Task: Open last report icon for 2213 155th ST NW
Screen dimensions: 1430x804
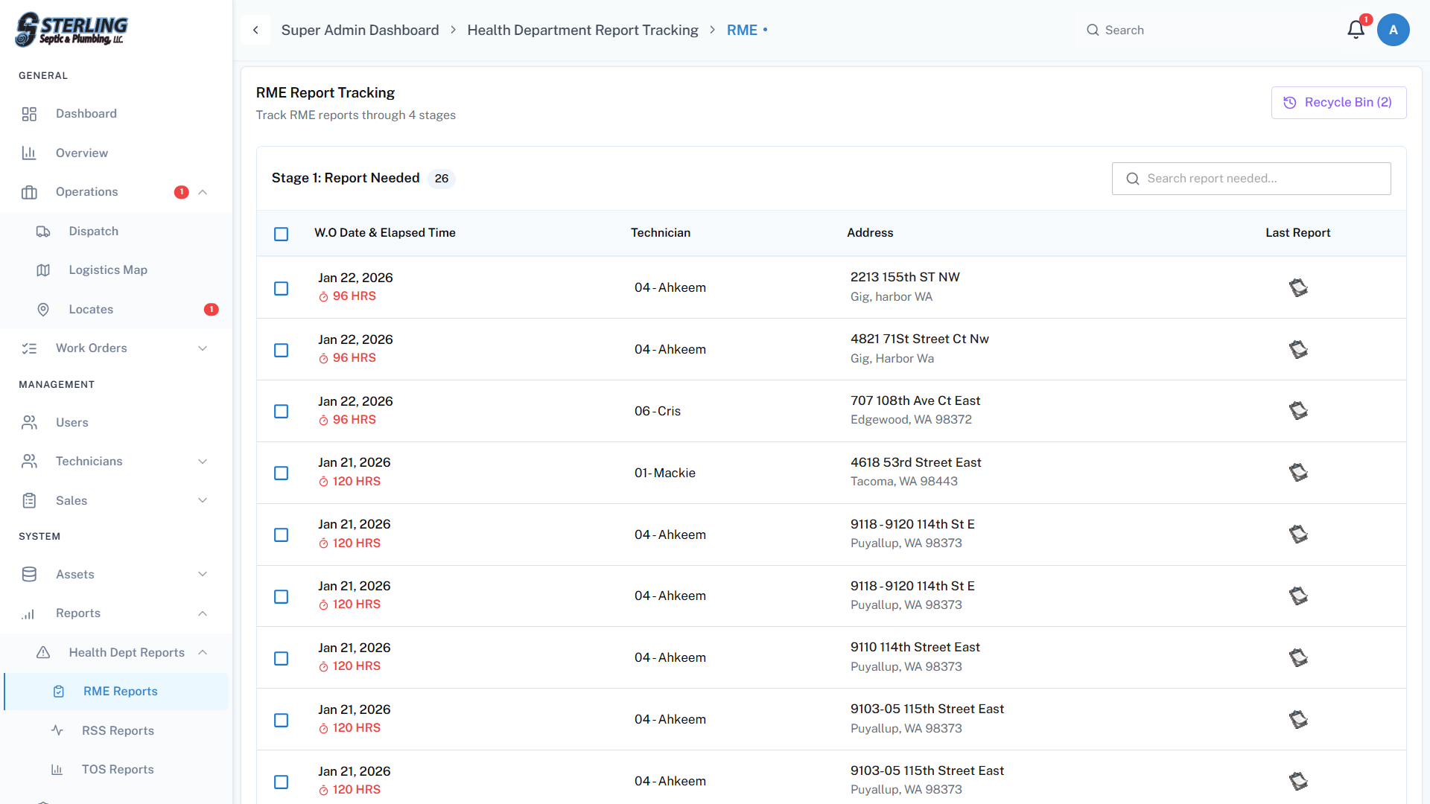Action: [1298, 287]
